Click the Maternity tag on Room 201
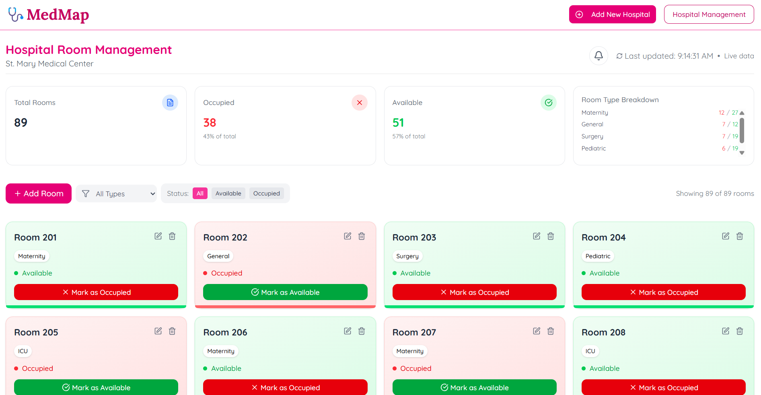 tap(32, 256)
